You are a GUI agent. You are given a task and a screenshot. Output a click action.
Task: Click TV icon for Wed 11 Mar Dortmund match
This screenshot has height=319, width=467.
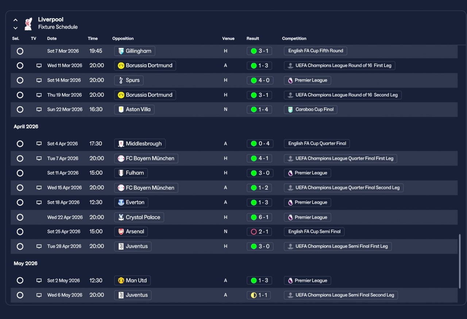pos(39,66)
